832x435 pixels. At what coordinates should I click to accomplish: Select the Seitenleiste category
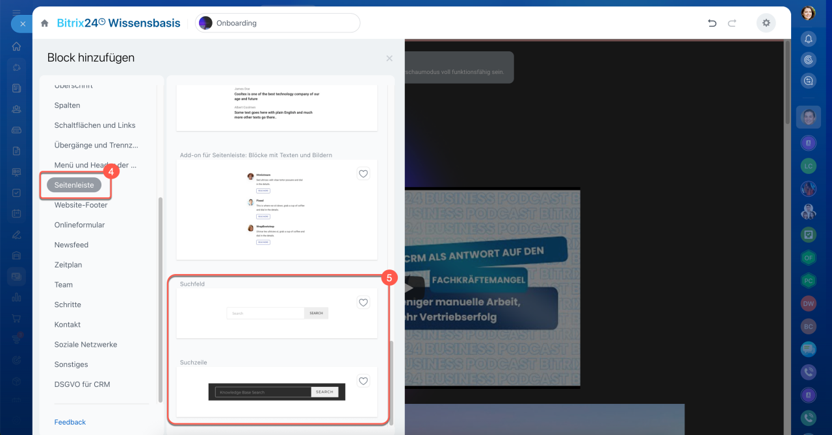[x=74, y=185]
